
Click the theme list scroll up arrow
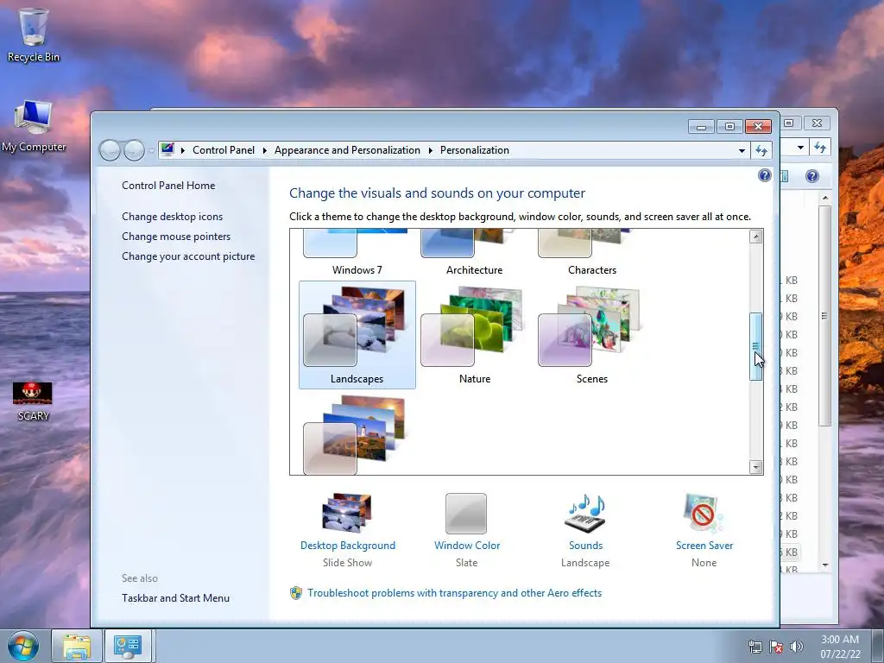755,237
